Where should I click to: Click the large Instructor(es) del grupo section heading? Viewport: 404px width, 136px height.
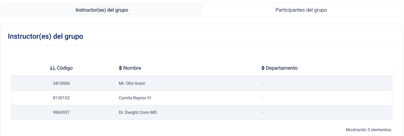tap(46, 36)
